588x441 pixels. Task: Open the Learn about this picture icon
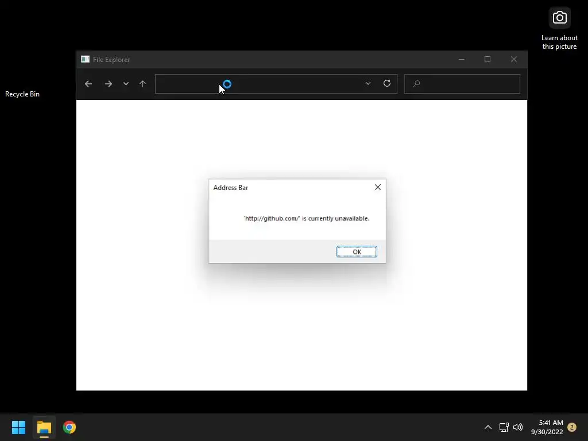pos(559,29)
